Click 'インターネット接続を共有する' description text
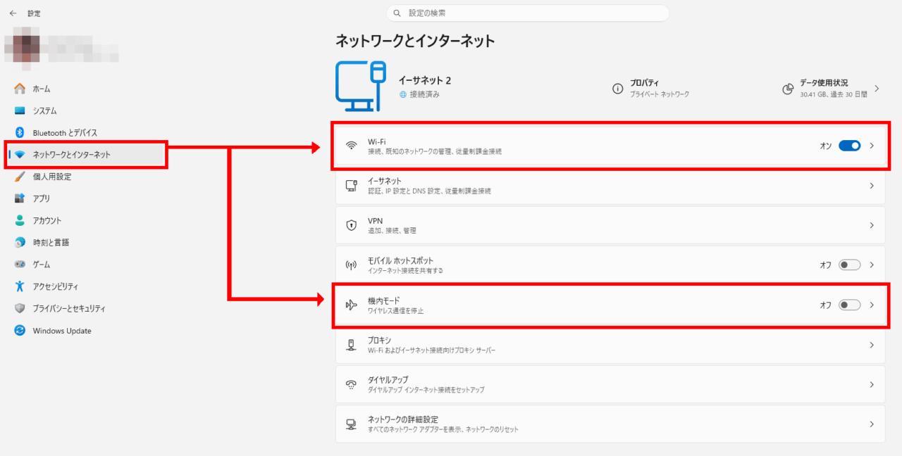902x456 pixels. tap(405, 270)
